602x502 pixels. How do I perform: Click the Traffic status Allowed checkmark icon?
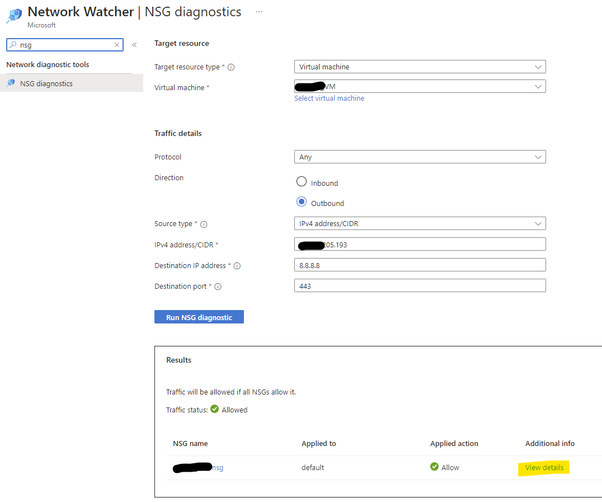point(215,409)
